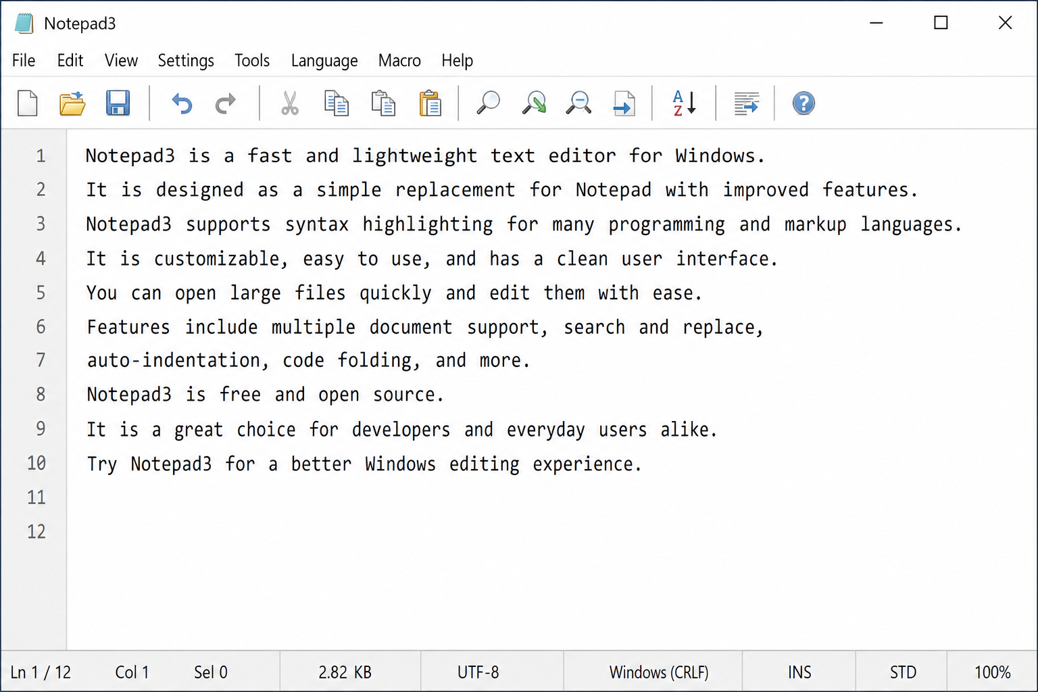Click the word 'document' on line 6
This screenshot has height=692, width=1038.
click(x=410, y=328)
